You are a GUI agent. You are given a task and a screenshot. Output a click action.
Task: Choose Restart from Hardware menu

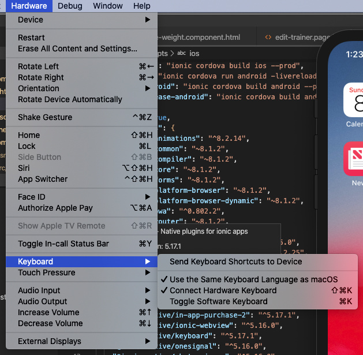pos(81,38)
